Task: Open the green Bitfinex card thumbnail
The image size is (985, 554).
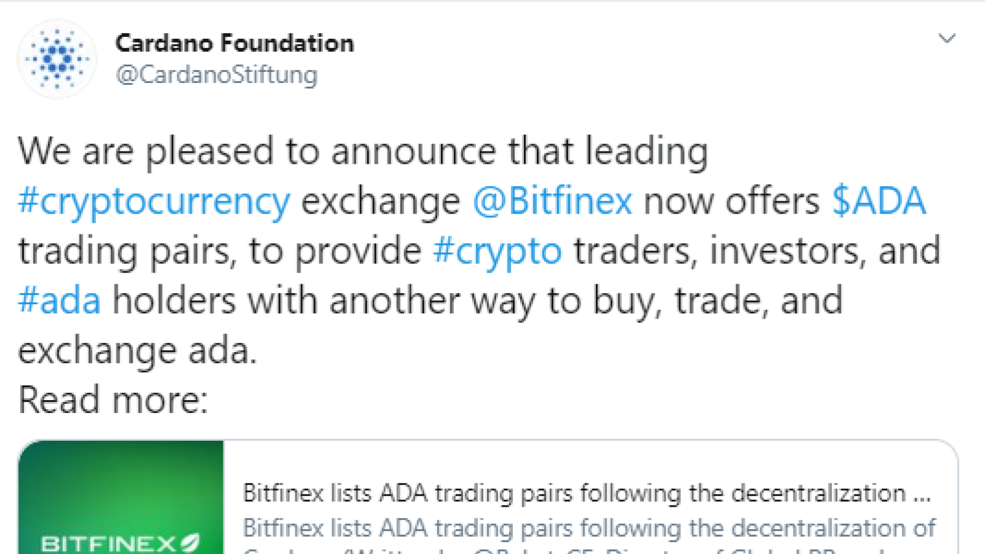Action: click(121, 497)
